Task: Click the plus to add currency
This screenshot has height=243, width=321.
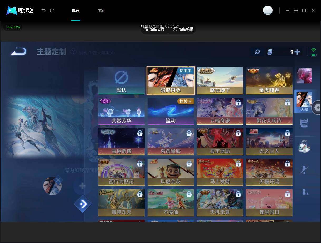Action: tap(297, 52)
